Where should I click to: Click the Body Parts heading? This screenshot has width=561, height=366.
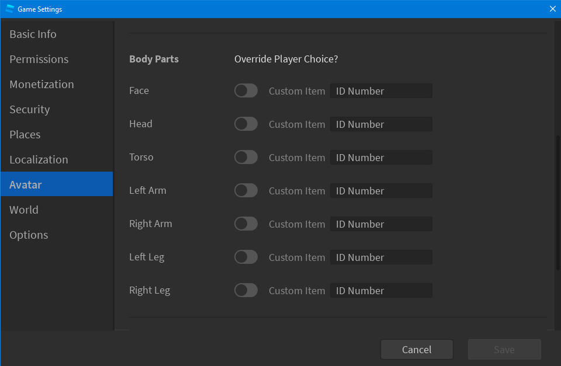coord(154,59)
